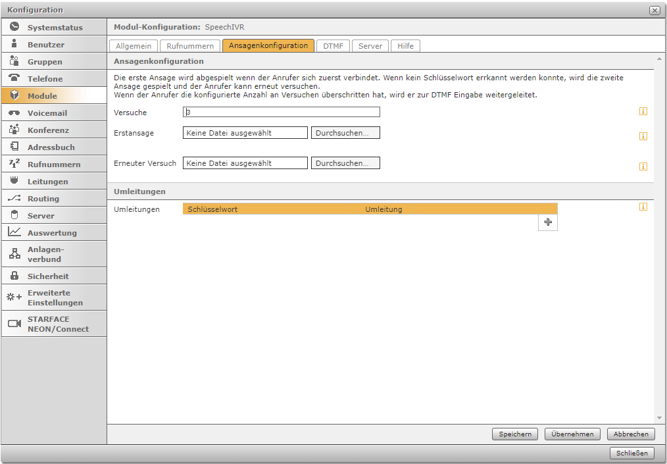667x464 pixels.
Task: Click the Benutzer person icon
Action: pos(14,43)
